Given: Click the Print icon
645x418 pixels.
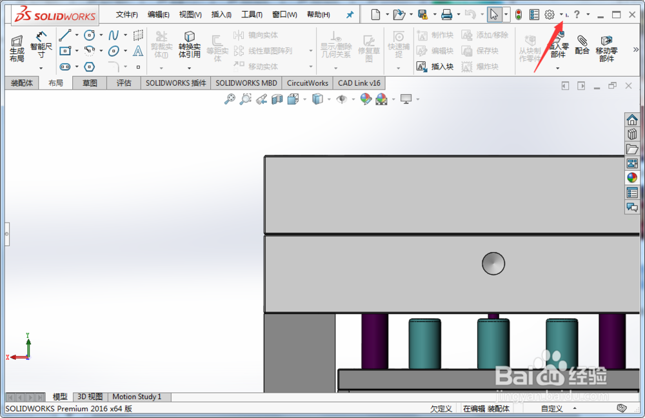Looking at the screenshot, I should click(446, 15).
